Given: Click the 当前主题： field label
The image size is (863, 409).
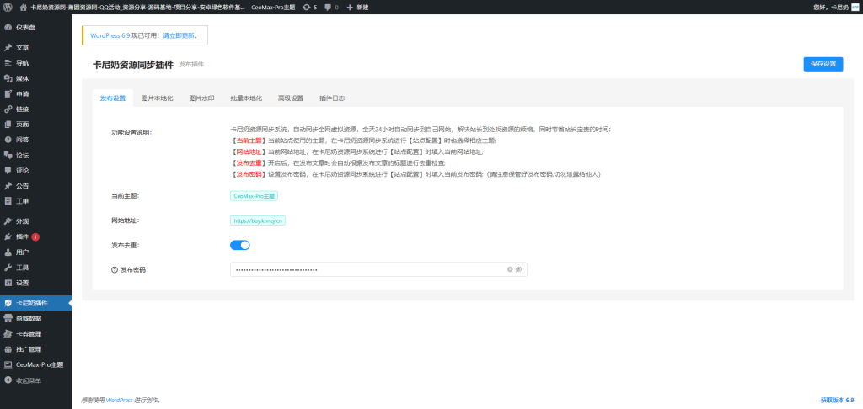Looking at the screenshot, I should coord(125,195).
